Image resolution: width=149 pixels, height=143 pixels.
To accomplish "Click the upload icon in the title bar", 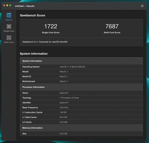I will (x=142, y=6).
